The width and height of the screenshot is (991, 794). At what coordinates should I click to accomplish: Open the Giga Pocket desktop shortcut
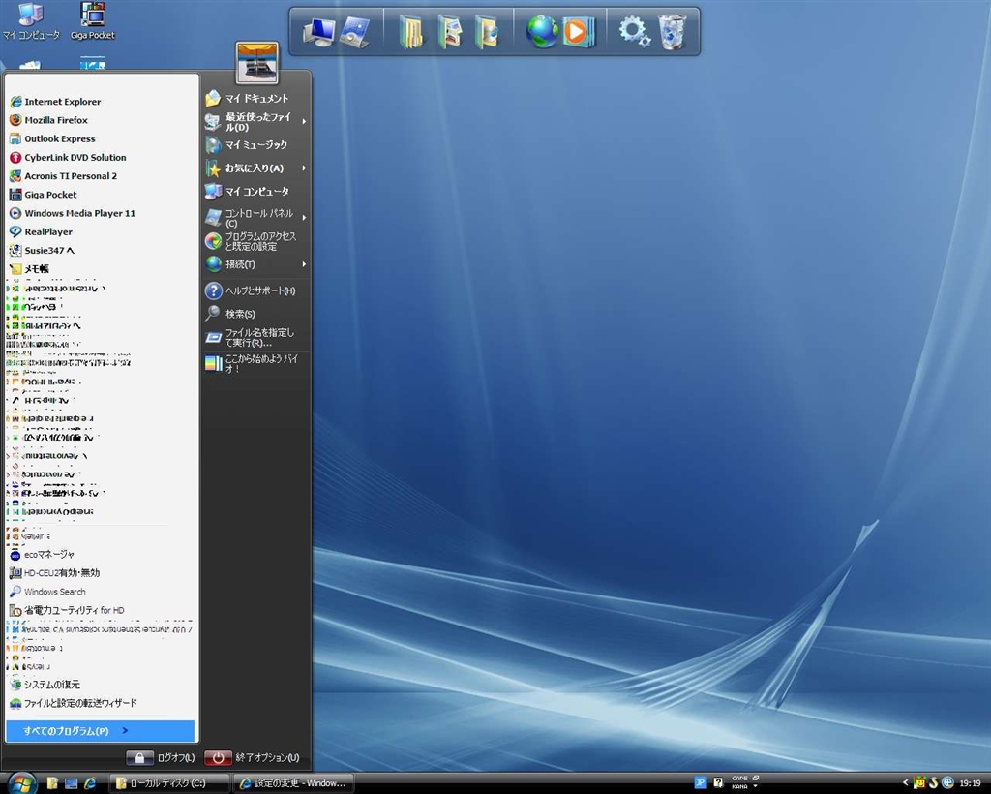click(93, 21)
